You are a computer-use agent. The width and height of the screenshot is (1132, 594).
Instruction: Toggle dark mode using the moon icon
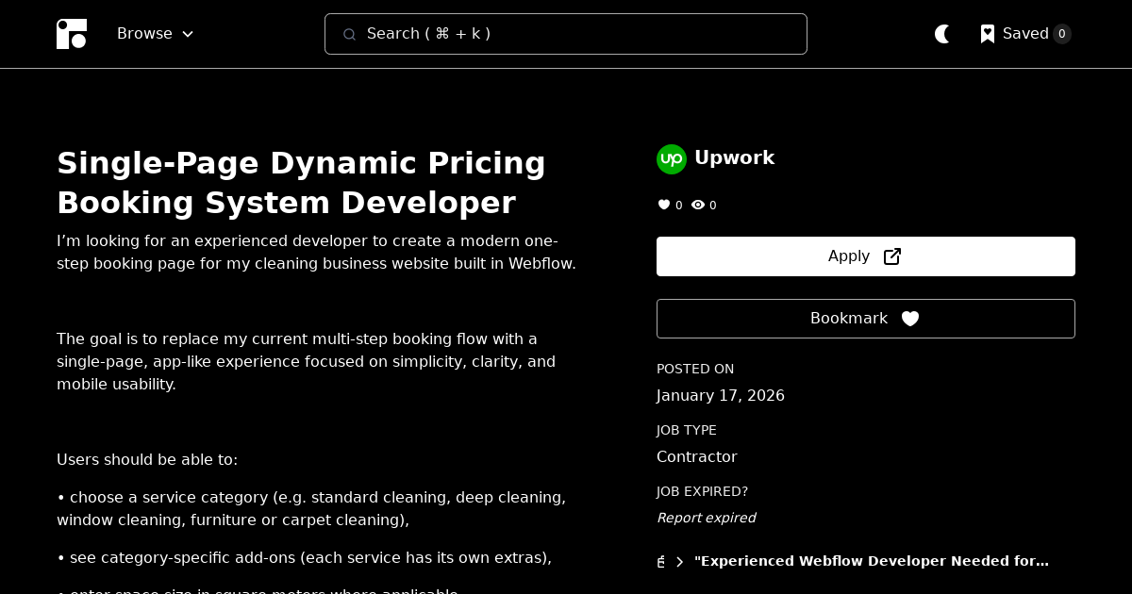pos(942,34)
